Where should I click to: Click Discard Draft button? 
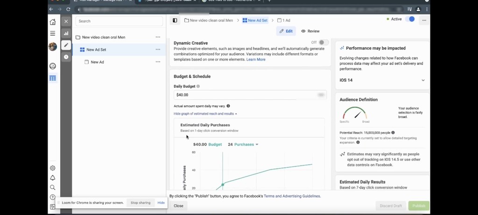coord(391,206)
